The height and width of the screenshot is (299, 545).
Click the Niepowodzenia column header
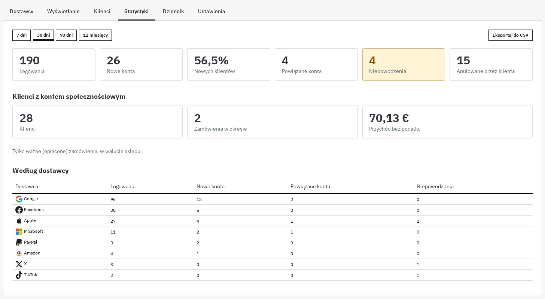pos(435,186)
